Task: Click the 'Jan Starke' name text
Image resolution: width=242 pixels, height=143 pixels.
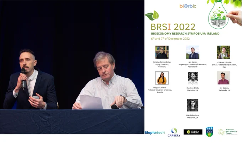Action: coord(193,62)
